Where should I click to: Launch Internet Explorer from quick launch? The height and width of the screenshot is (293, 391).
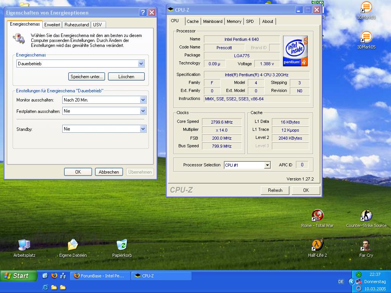coord(45,287)
